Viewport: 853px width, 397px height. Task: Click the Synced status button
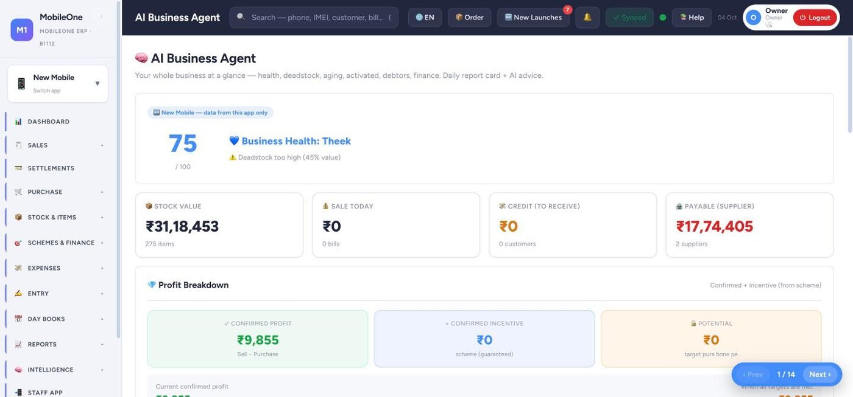pyautogui.click(x=629, y=18)
